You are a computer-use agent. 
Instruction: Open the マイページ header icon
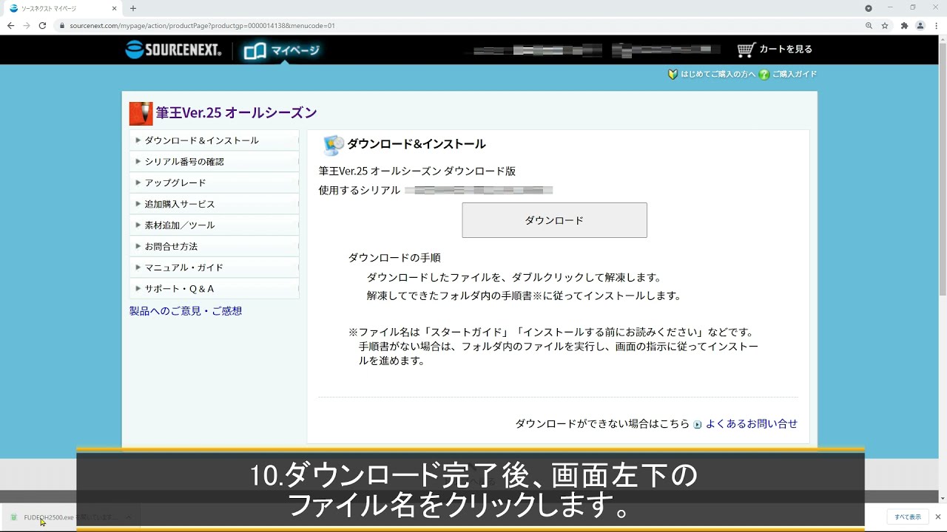[x=282, y=50]
